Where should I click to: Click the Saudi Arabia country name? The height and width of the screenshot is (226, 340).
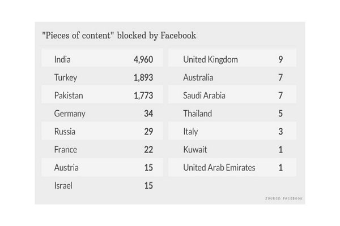click(x=204, y=95)
